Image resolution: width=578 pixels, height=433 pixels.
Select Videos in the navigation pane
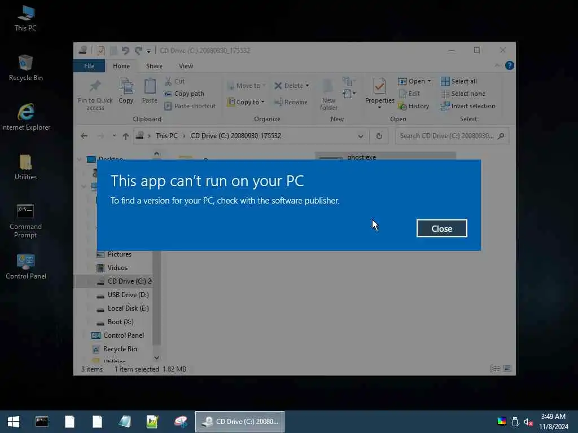(112, 268)
